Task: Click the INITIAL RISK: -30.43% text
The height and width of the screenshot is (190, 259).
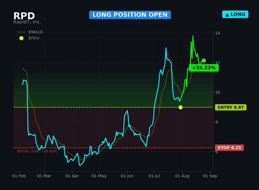Action: pyautogui.click(x=37, y=151)
